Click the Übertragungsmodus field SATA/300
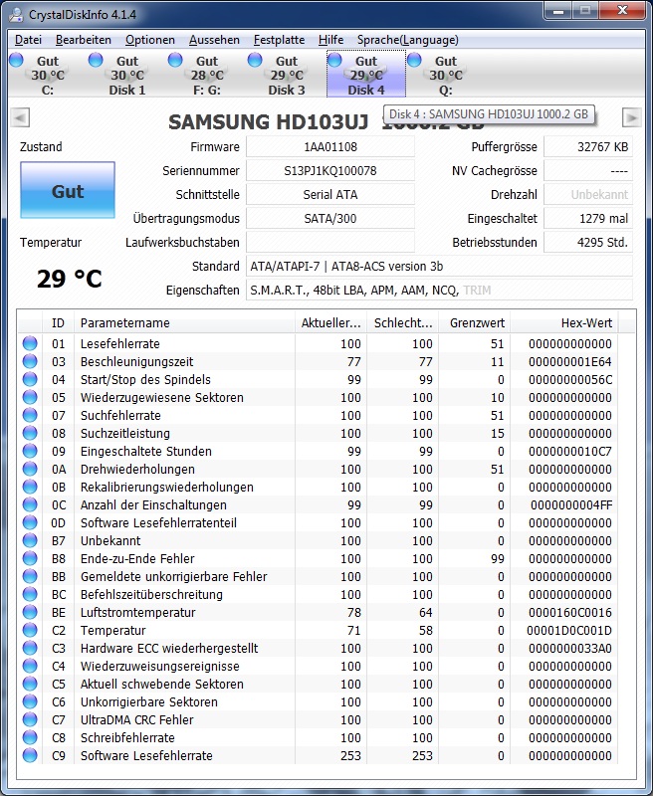653x796 pixels. (x=330, y=218)
